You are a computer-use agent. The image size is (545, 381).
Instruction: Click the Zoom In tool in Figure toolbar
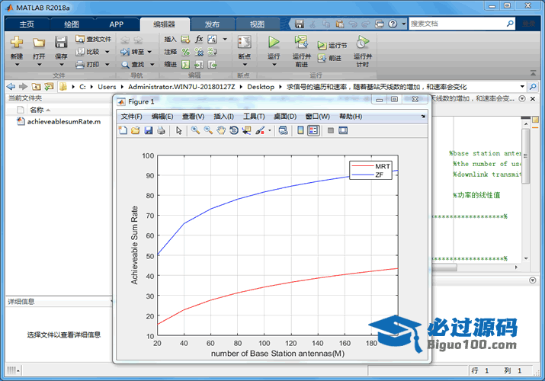195,130
